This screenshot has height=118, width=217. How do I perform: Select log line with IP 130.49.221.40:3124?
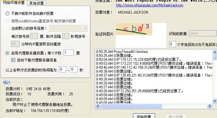pos(154,75)
